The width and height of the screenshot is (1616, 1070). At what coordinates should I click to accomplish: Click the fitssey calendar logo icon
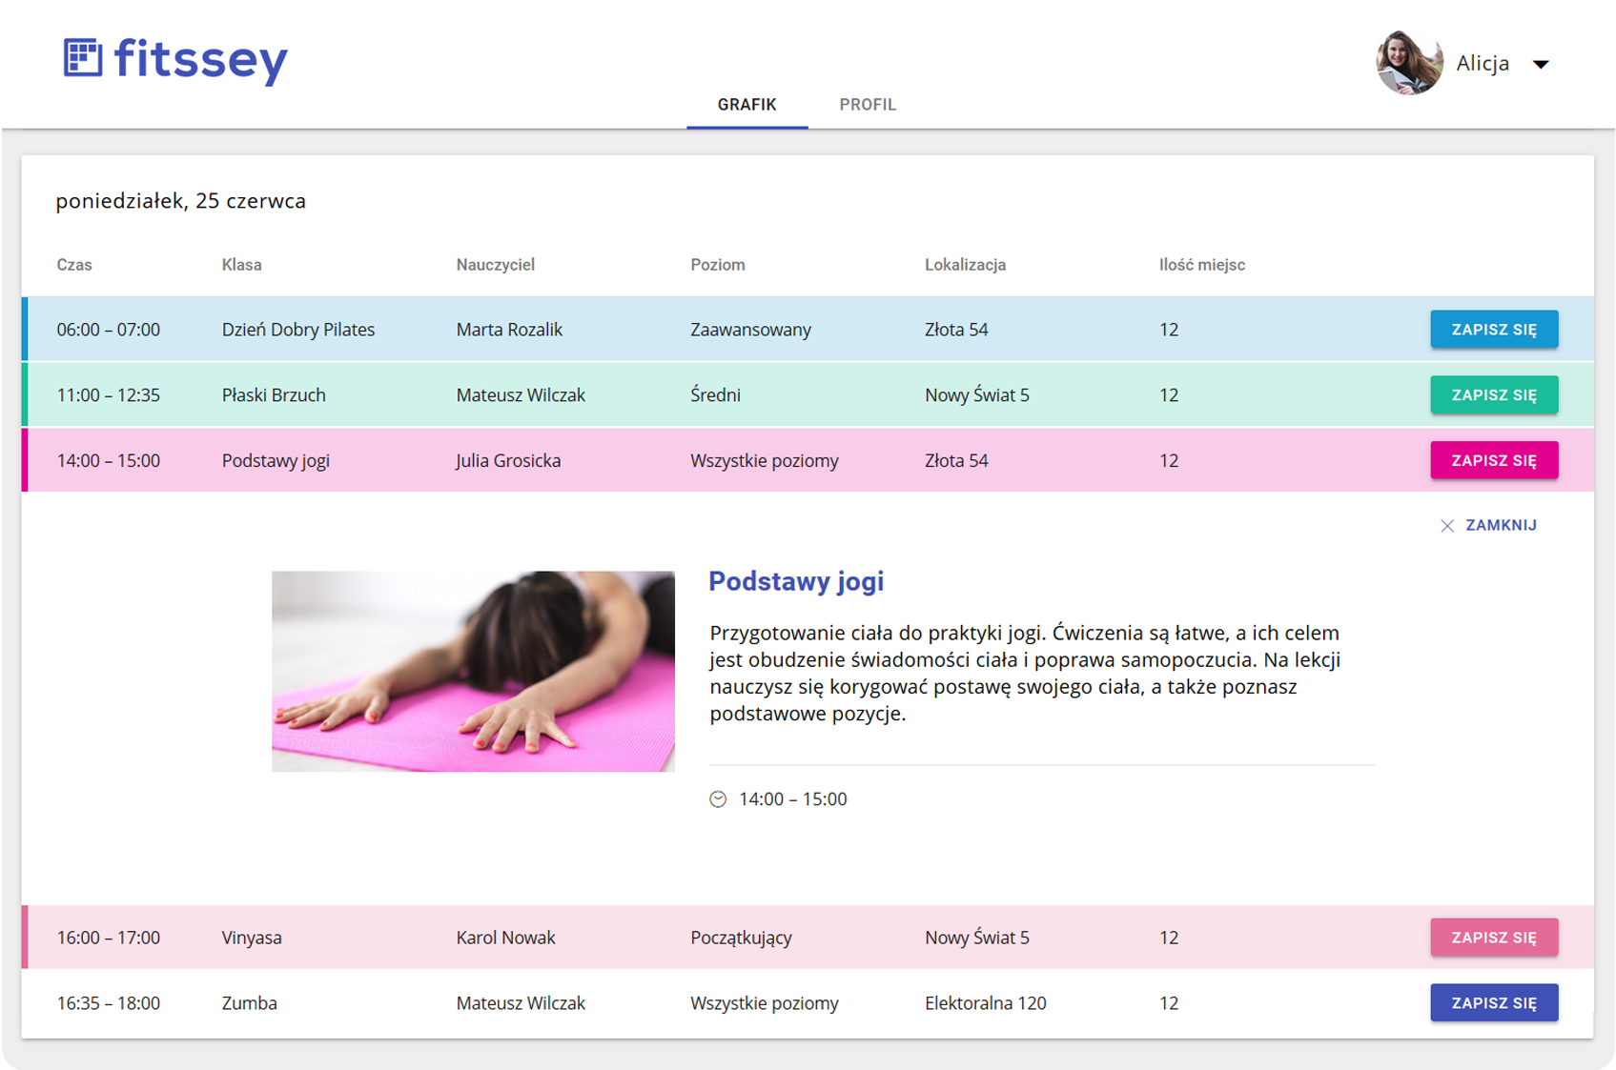pyautogui.click(x=83, y=57)
